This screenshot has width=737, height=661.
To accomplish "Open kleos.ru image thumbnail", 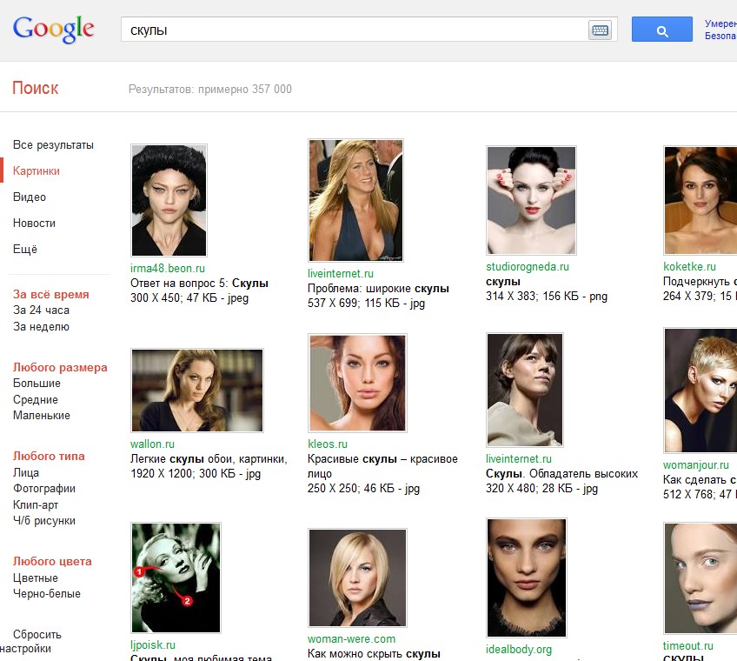I will click(357, 383).
